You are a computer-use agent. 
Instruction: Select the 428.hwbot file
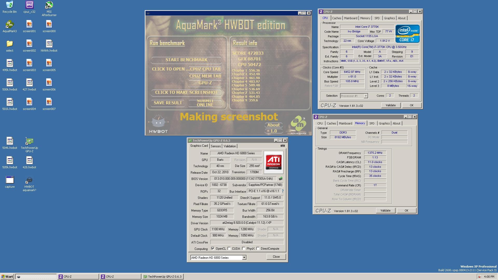coord(29,163)
